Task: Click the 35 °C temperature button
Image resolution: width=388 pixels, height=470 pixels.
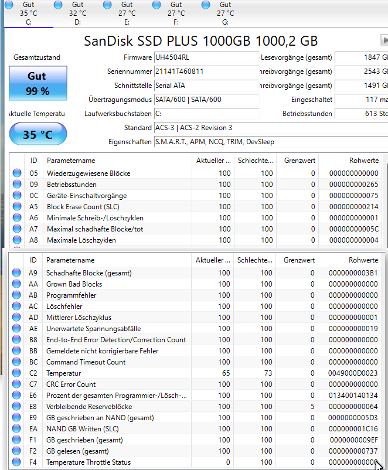Action: (38, 134)
